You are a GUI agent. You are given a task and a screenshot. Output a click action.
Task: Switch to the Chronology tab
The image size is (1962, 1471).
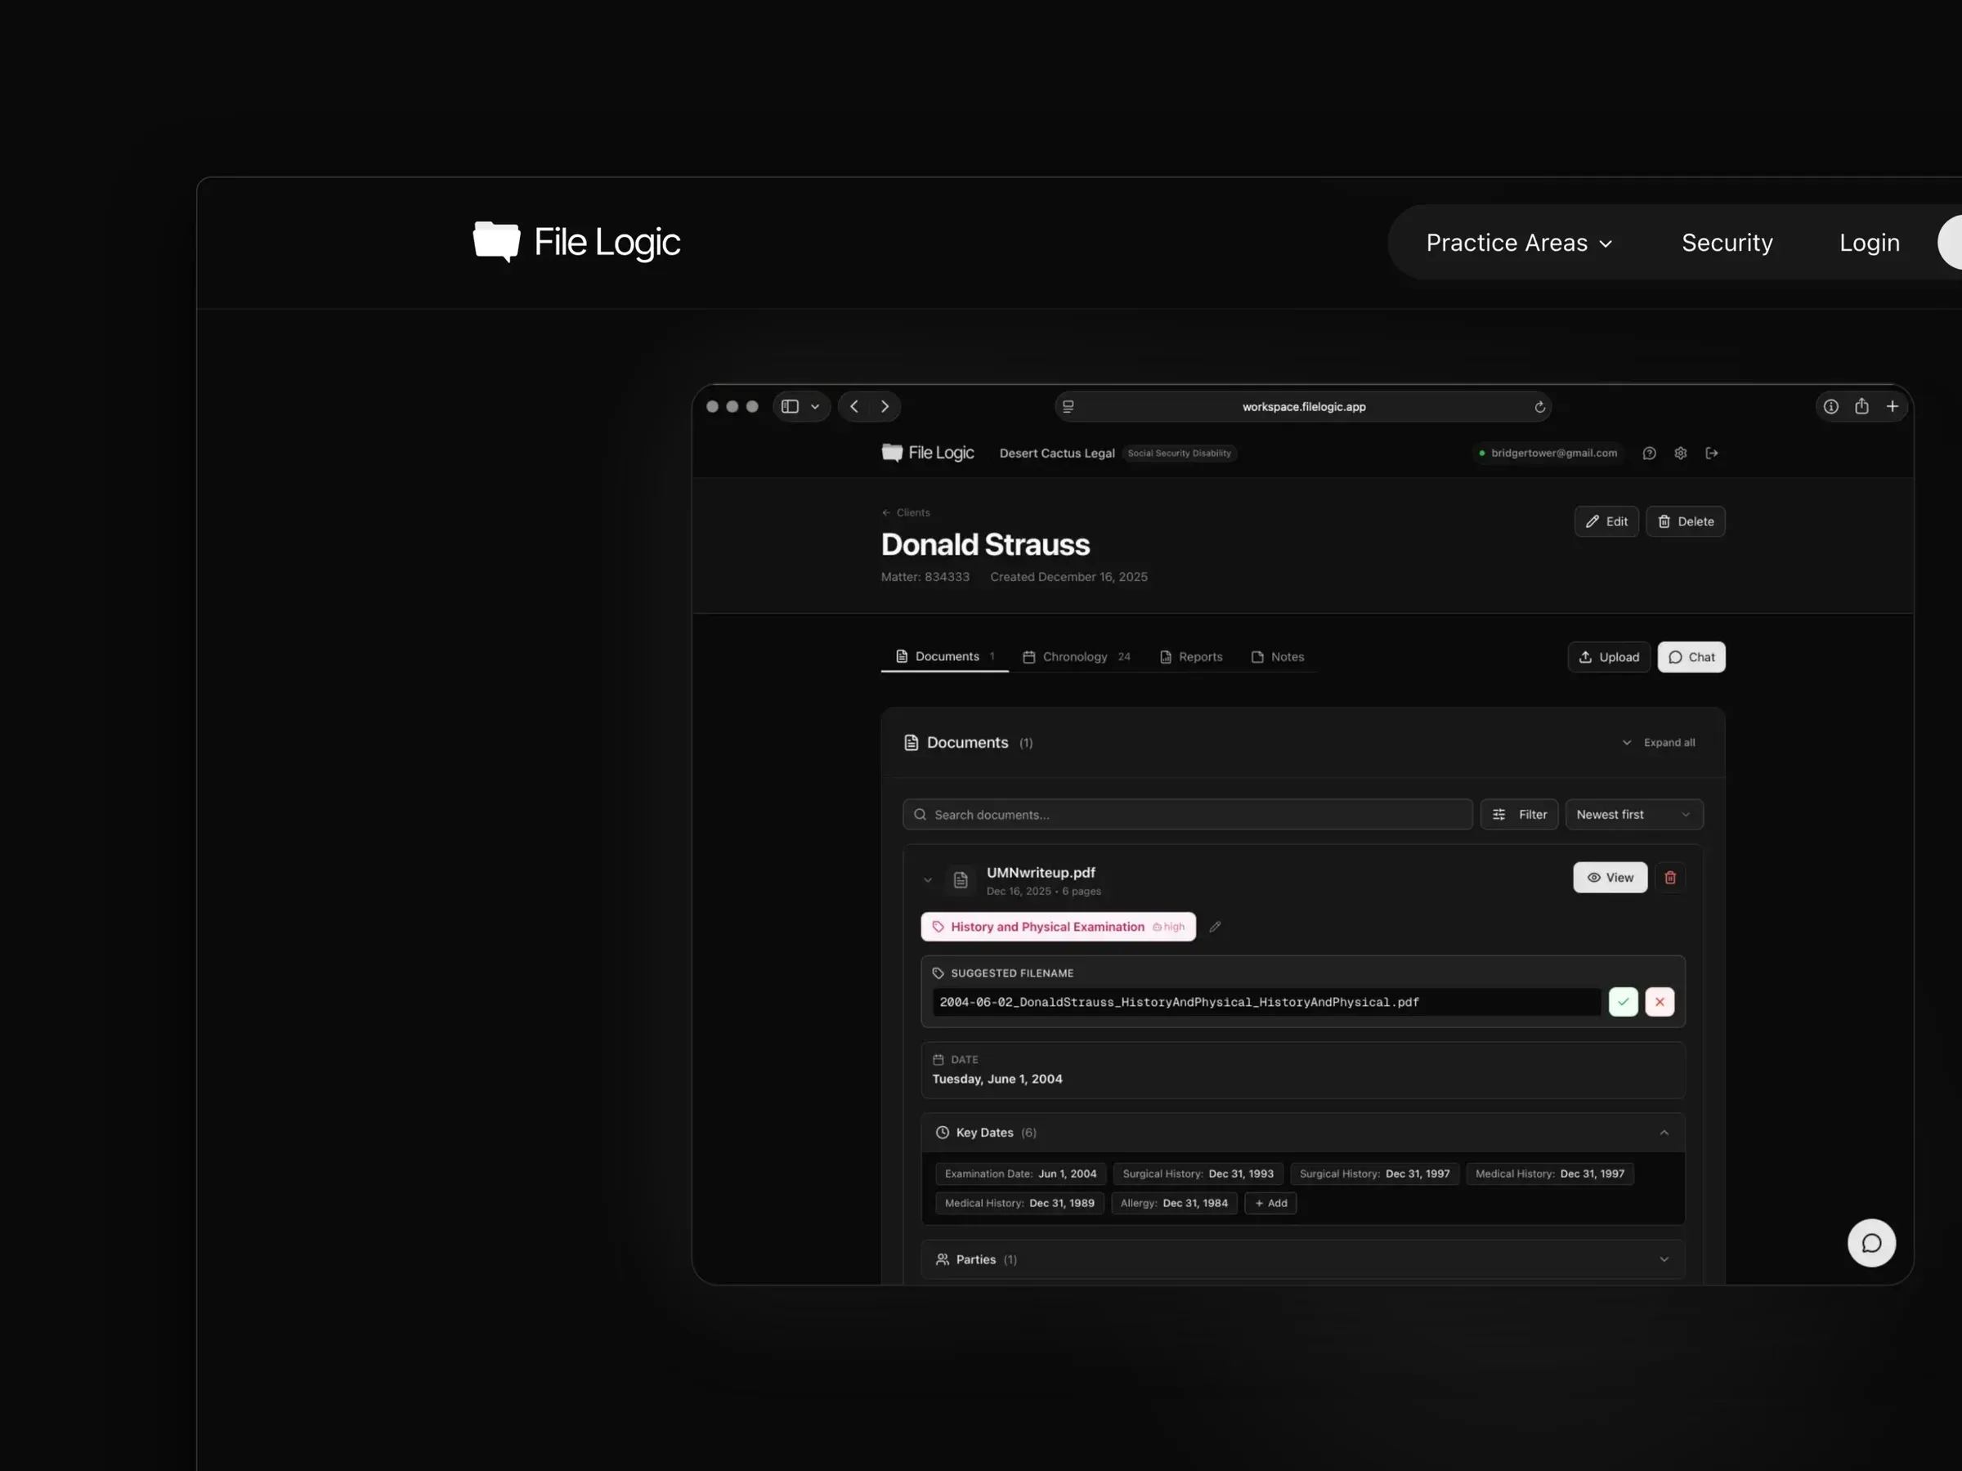click(x=1075, y=657)
